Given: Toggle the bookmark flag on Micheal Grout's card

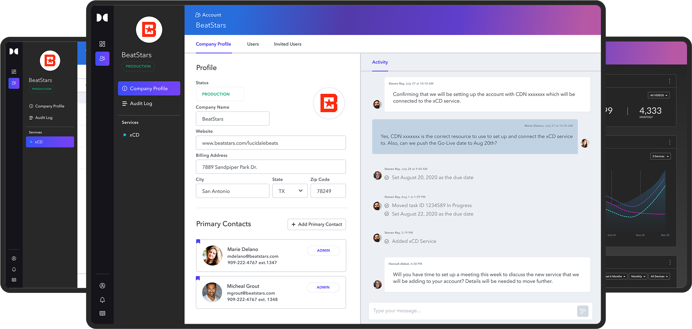Looking at the screenshot, I should tap(198, 278).
